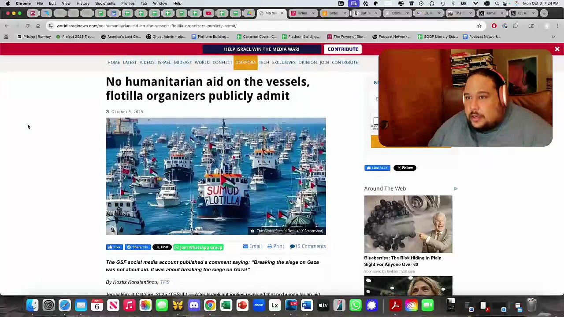This screenshot has width=564, height=317.
Task: Launch PowerPoint from the dock
Action: 242,305
